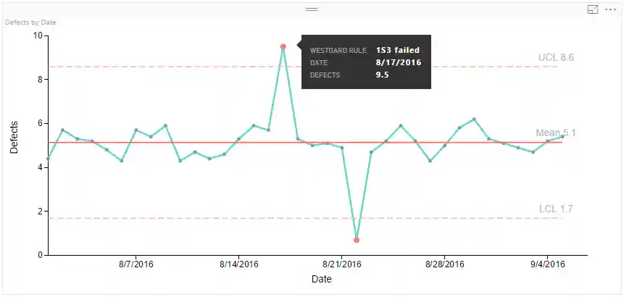Open the More options ellipsis menu
The height and width of the screenshot is (297, 624).
610,9
